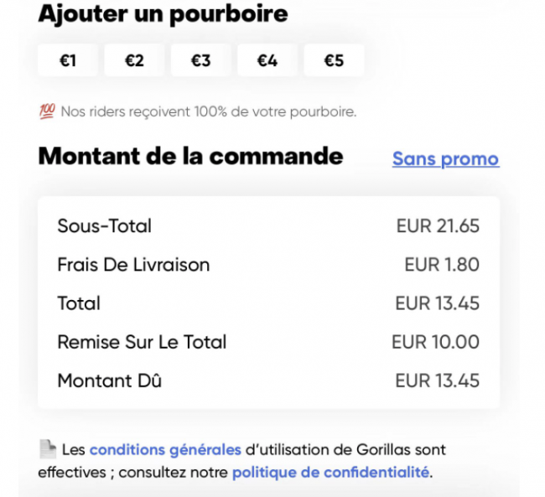The width and height of the screenshot is (545, 497).
Task: Click the Sans promo link
Action: 446,159
